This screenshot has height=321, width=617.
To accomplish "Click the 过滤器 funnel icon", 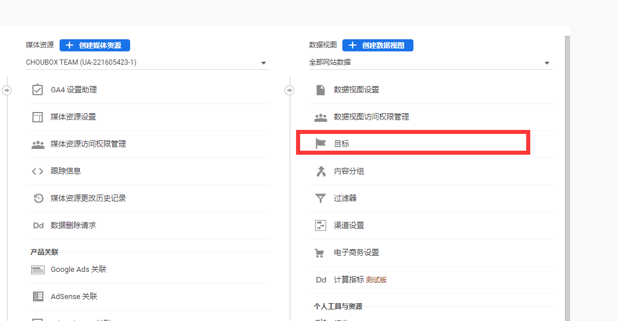I will coord(320,199).
